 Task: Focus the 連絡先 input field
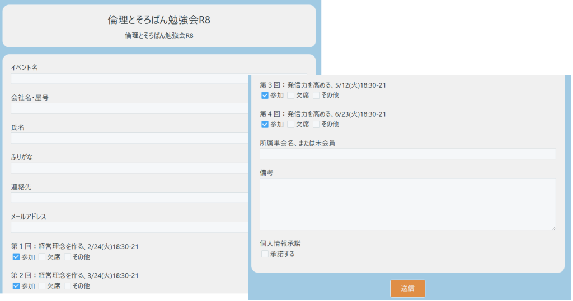tap(129, 198)
